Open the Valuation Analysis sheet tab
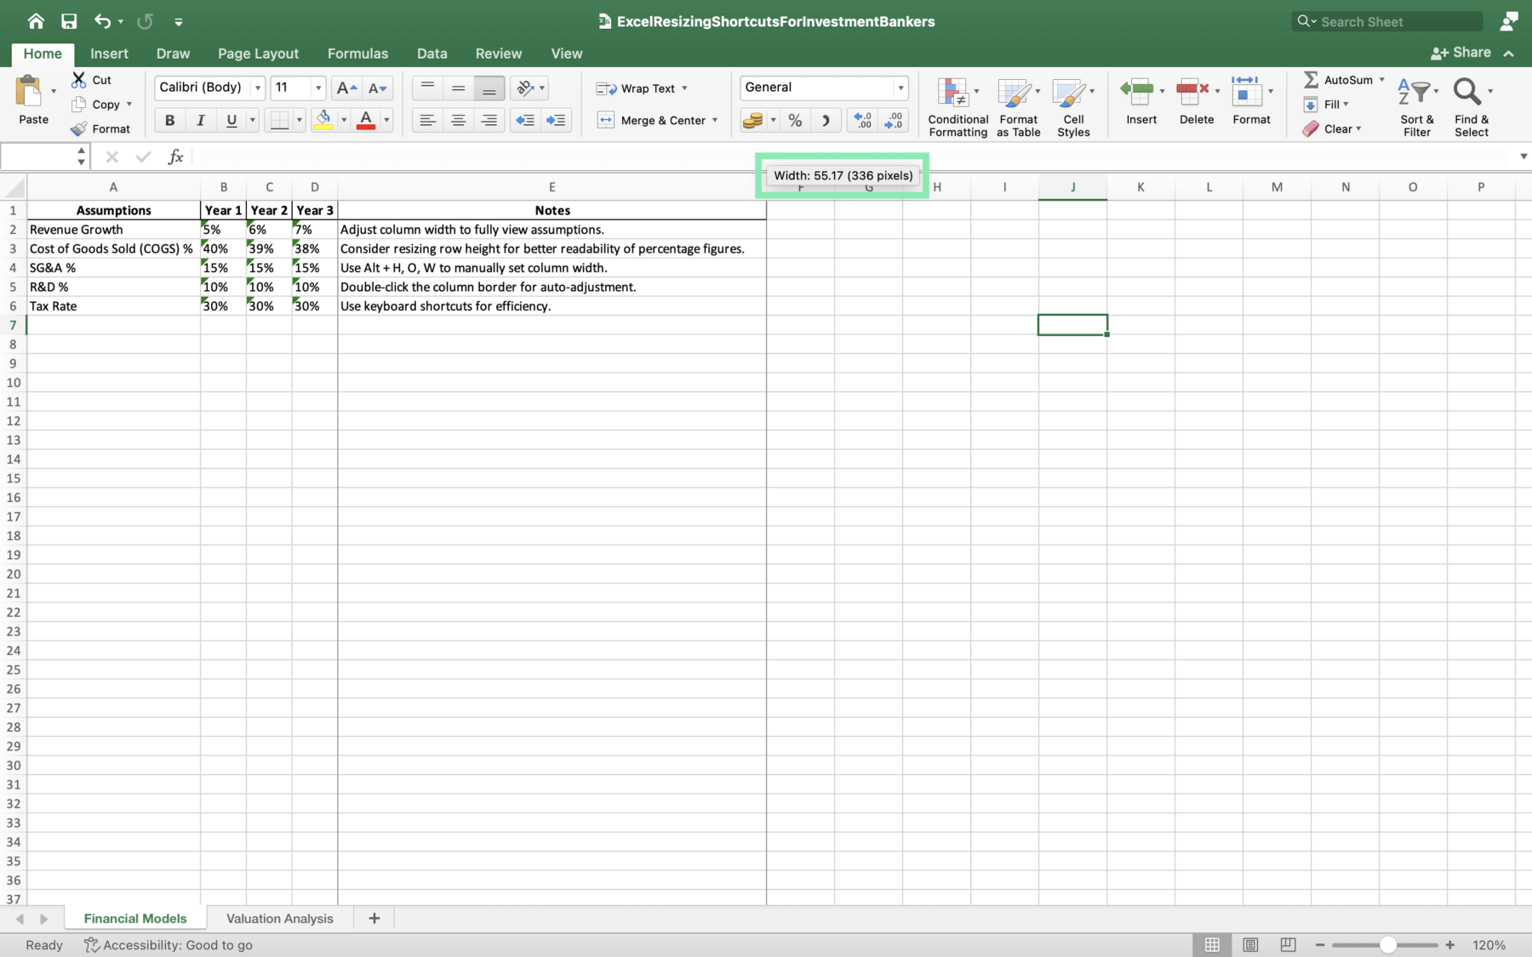The image size is (1532, 957). point(279,918)
